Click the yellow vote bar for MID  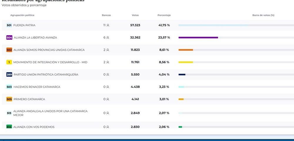[186, 62]
